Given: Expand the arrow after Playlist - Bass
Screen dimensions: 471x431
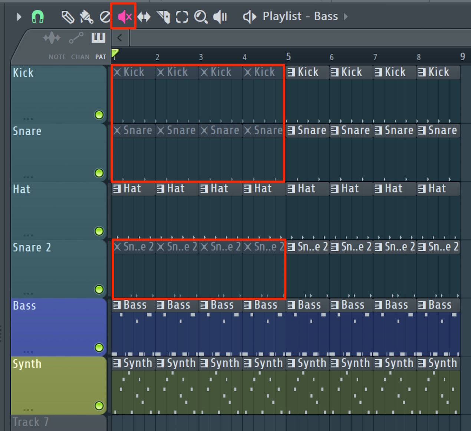Looking at the screenshot, I should coord(346,16).
